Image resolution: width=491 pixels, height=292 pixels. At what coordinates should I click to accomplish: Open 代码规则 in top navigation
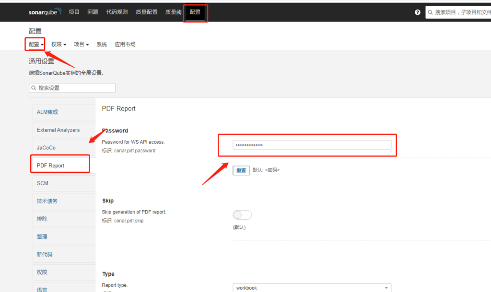point(117,12)
